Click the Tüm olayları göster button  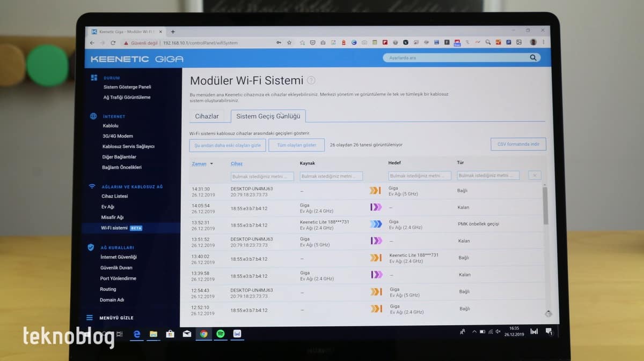[x=296, y=145]
